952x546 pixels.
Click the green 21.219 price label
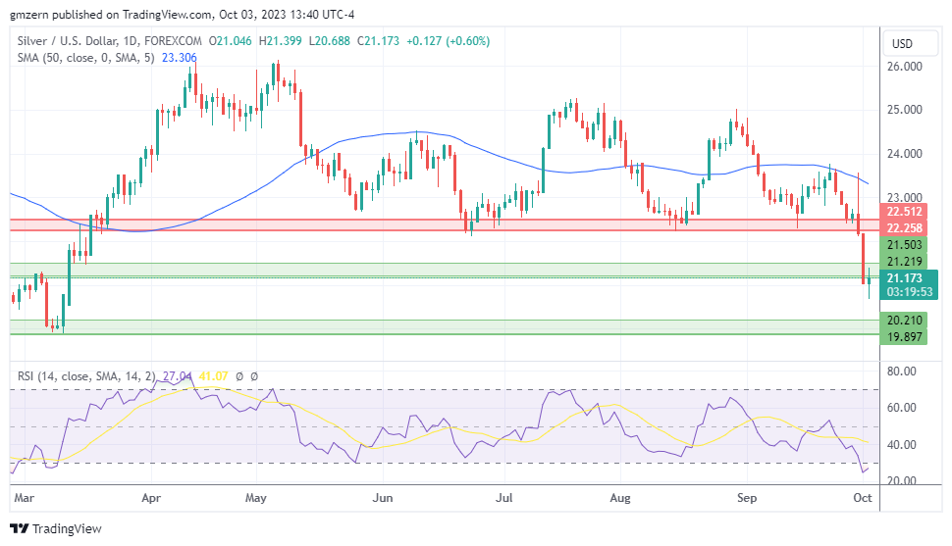(904, 262)
